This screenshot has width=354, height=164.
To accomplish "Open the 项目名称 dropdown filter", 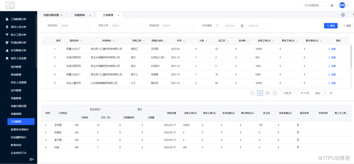I will tap(75, 26).
